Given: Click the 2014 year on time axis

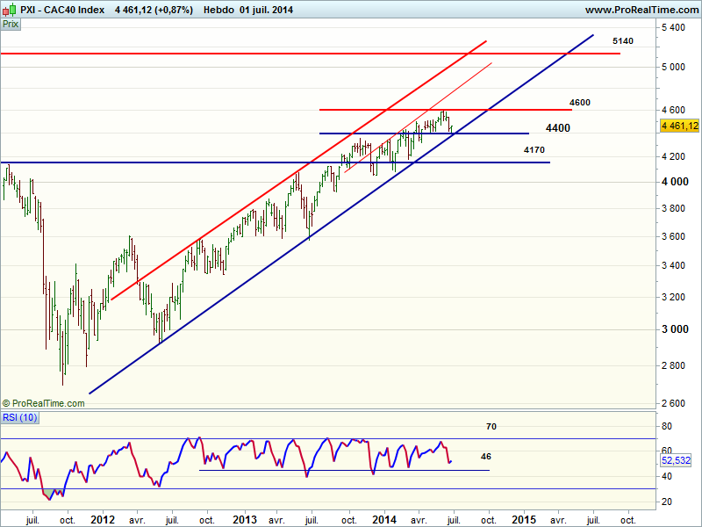Looking at the screenshot, I should coord(383,519).
